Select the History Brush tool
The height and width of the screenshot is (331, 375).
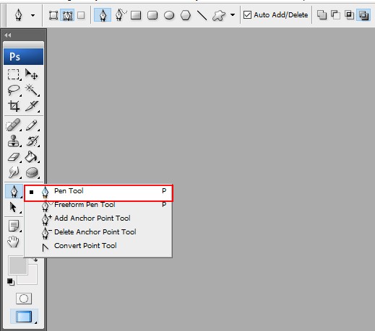pyautogui.click(x=32, y=141)
